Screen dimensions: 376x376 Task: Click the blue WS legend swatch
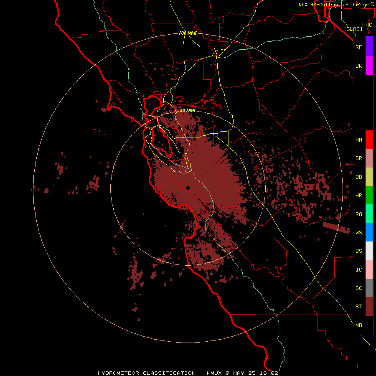(x=369, y=232)
